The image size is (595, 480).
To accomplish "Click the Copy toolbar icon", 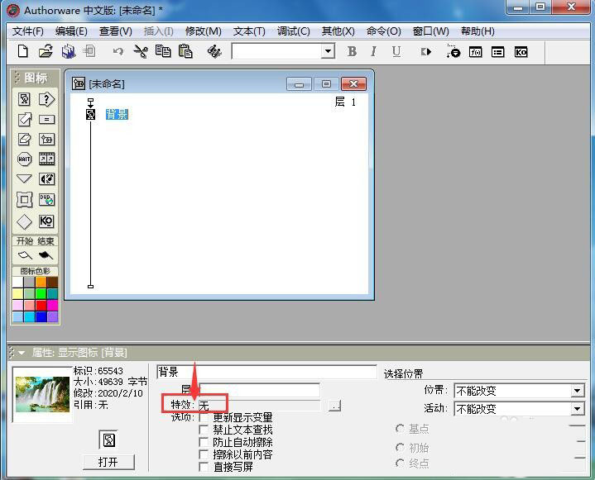I will pyautogui.click(x=163, y=51).
